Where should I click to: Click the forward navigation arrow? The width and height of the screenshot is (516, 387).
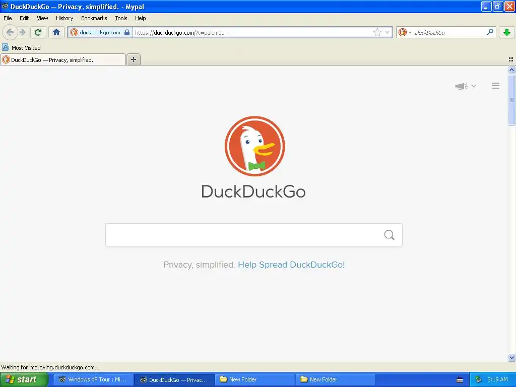(x=22, y=32)
